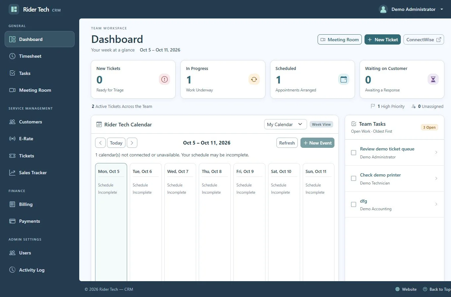Viewport: 451px width, 297px height.
Task: Go to the previous calendar week
Action: (100, 143)
